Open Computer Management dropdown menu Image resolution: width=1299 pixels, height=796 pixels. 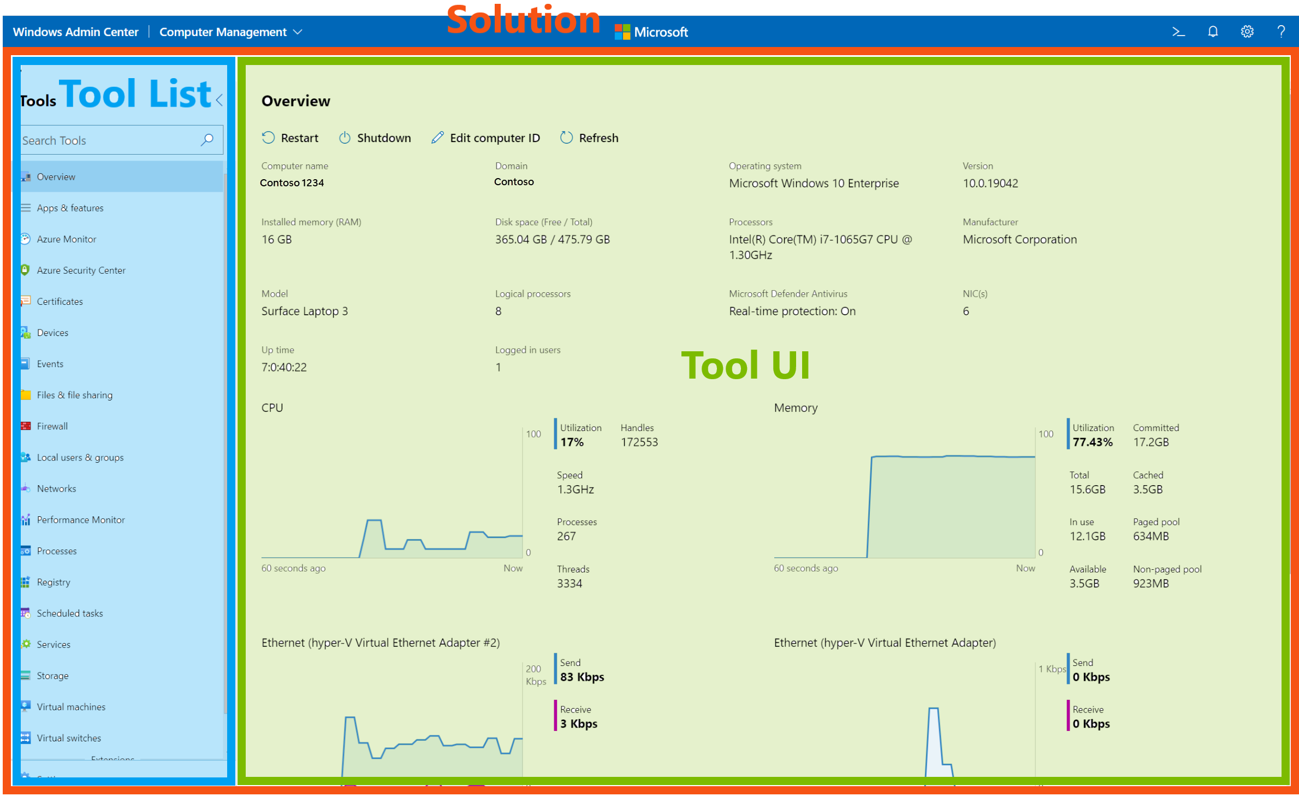click(230, 32)
